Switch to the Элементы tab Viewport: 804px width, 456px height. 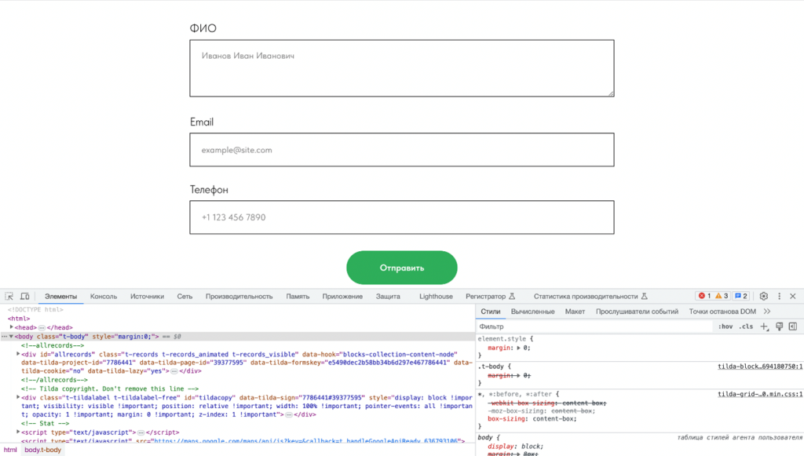click(x=60, y=296)
